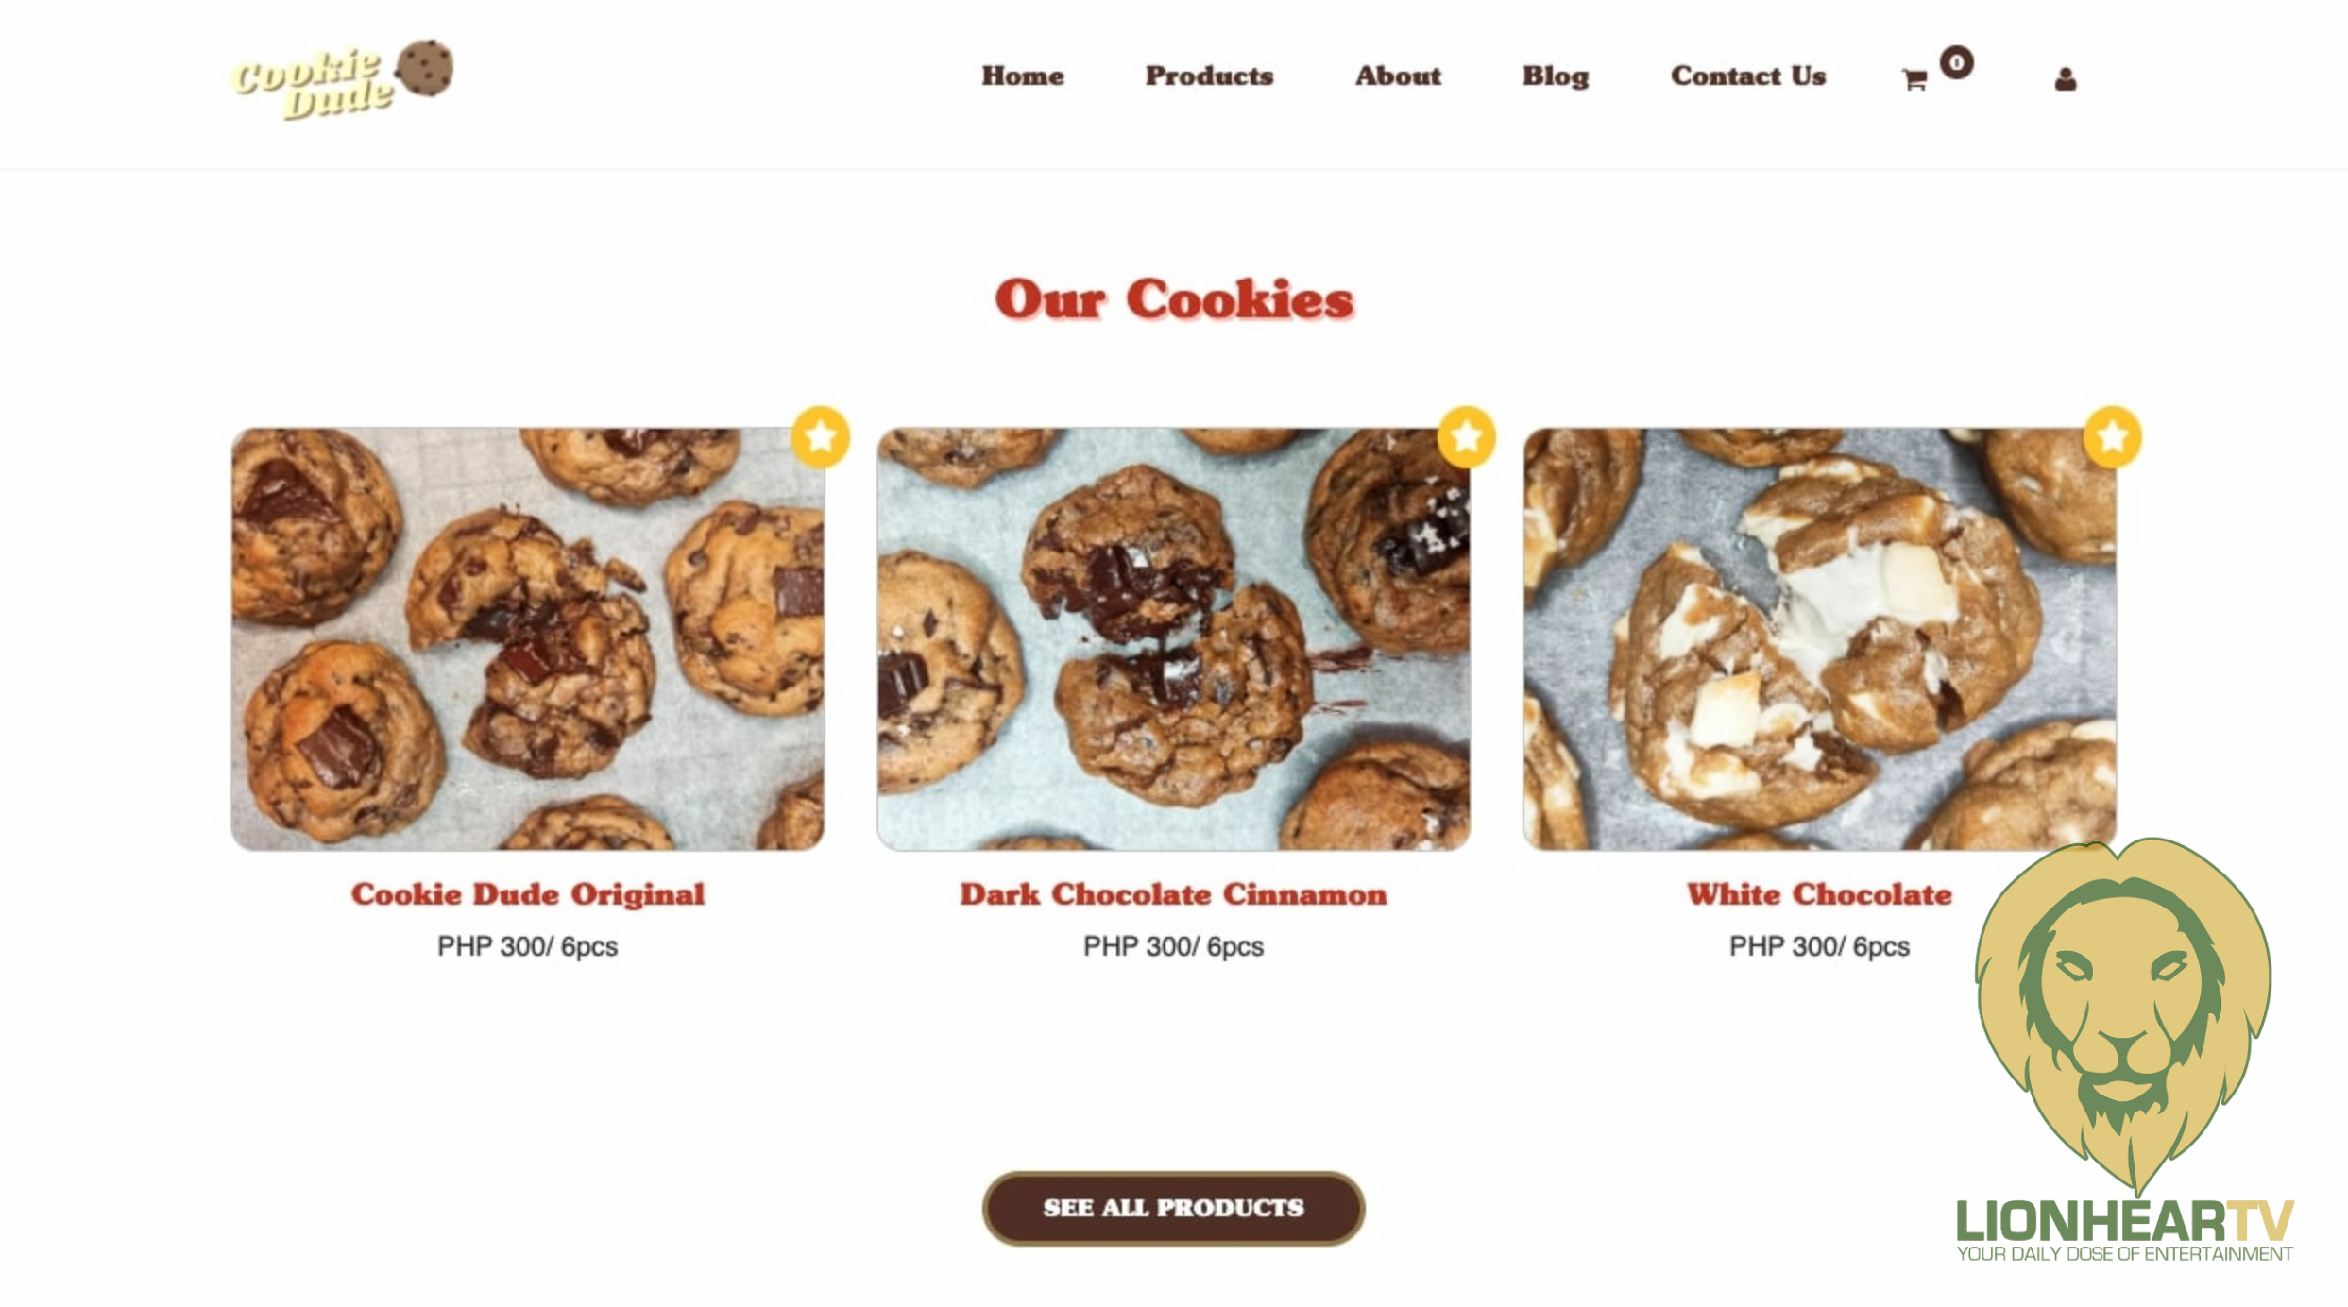Open the shopping cart icon

point(1914,80)
